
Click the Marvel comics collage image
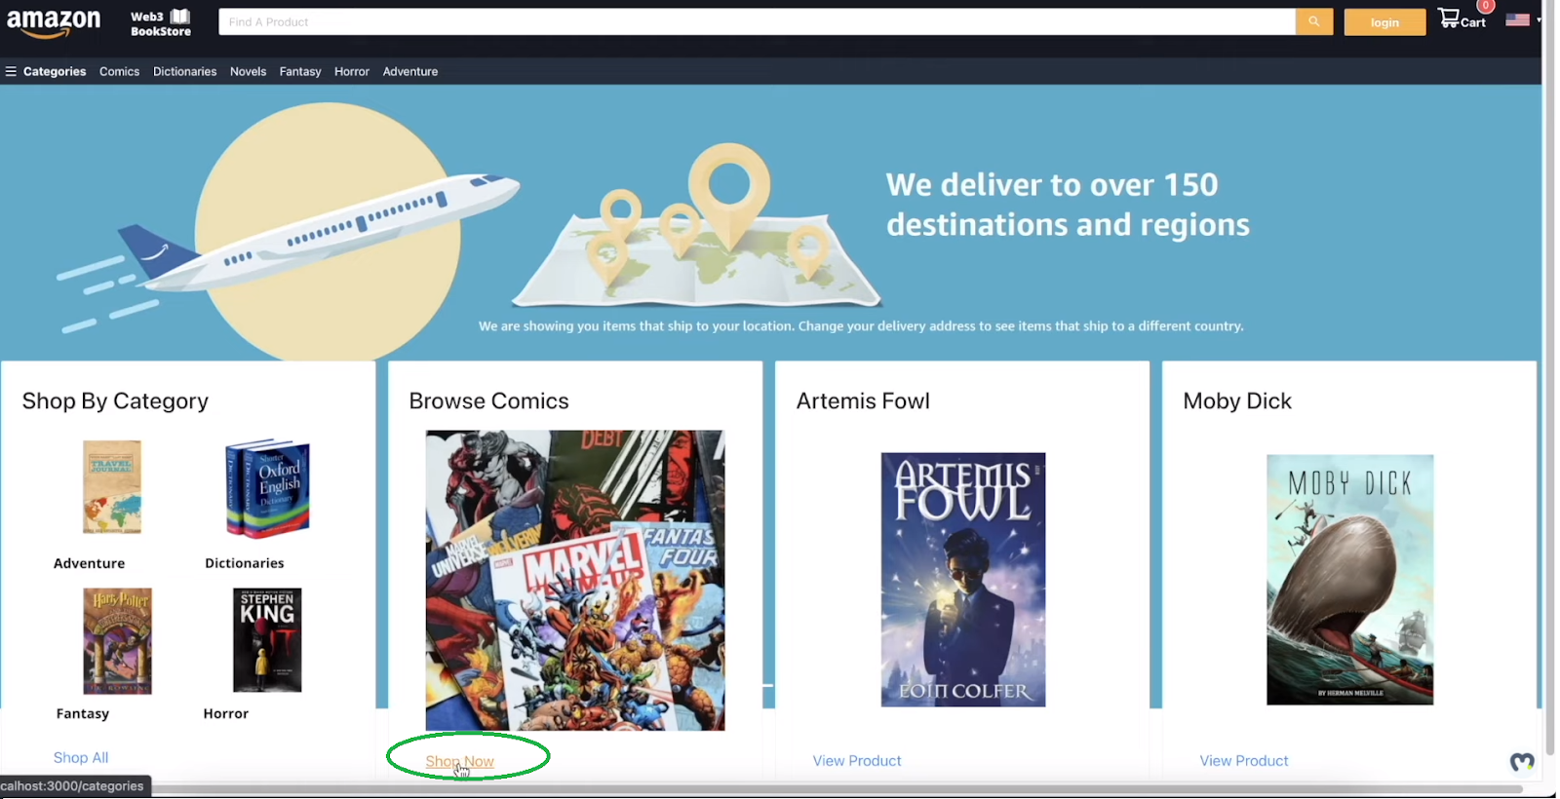tap(575, 580)
